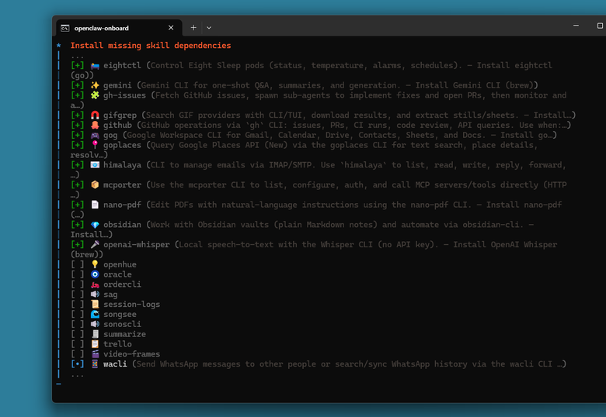Uncheck the gemini skill checkbox
Image resolution: width=606 pixels, height=417 pixels.
point(77,85)
